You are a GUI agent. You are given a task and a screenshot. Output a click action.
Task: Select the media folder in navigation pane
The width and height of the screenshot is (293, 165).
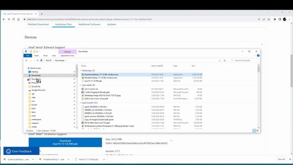pyautogui.click(x=34, y=126)
